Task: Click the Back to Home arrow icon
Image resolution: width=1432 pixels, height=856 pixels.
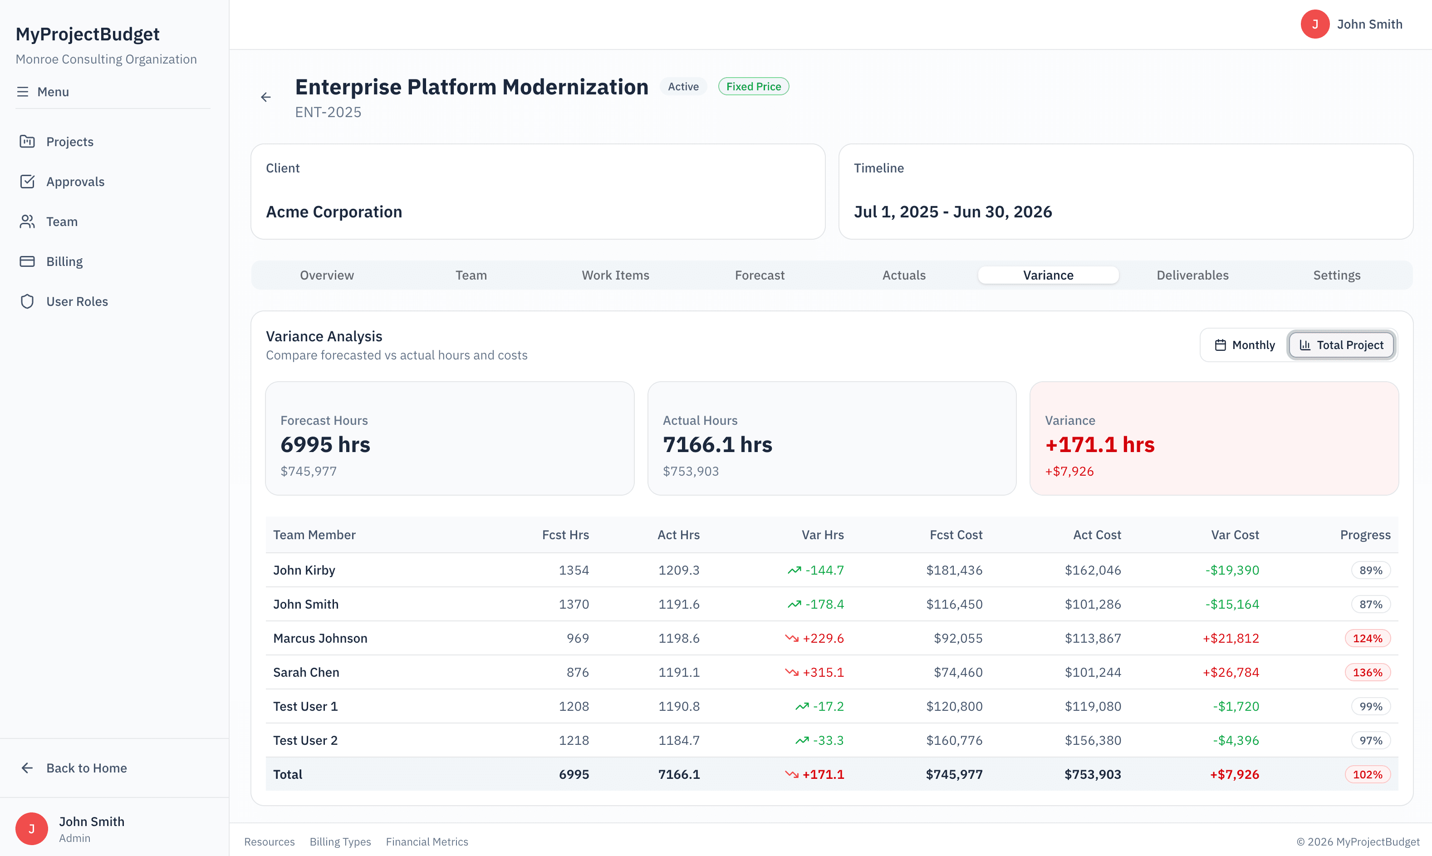Action: [27, 768]
